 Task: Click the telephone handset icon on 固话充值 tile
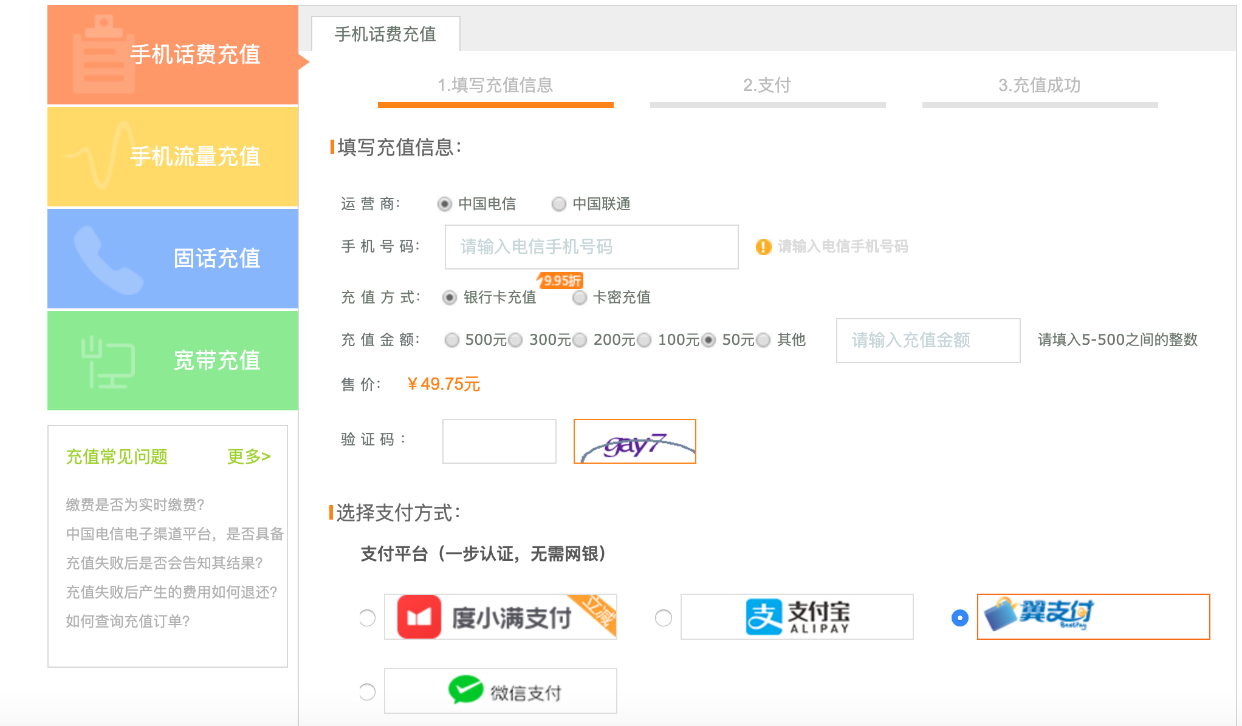point(108,260)
